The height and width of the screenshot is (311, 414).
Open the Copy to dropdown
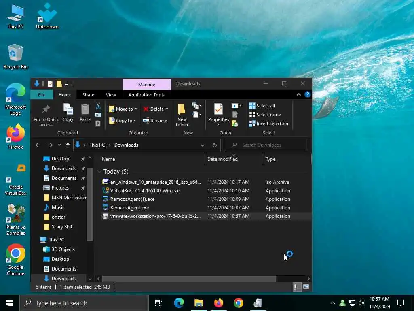(122, 121)
